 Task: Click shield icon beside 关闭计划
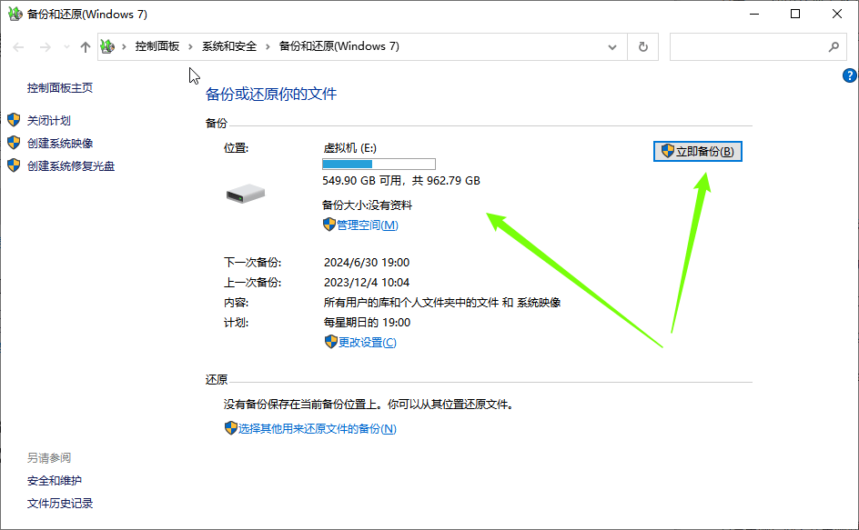tap(14, 120)
